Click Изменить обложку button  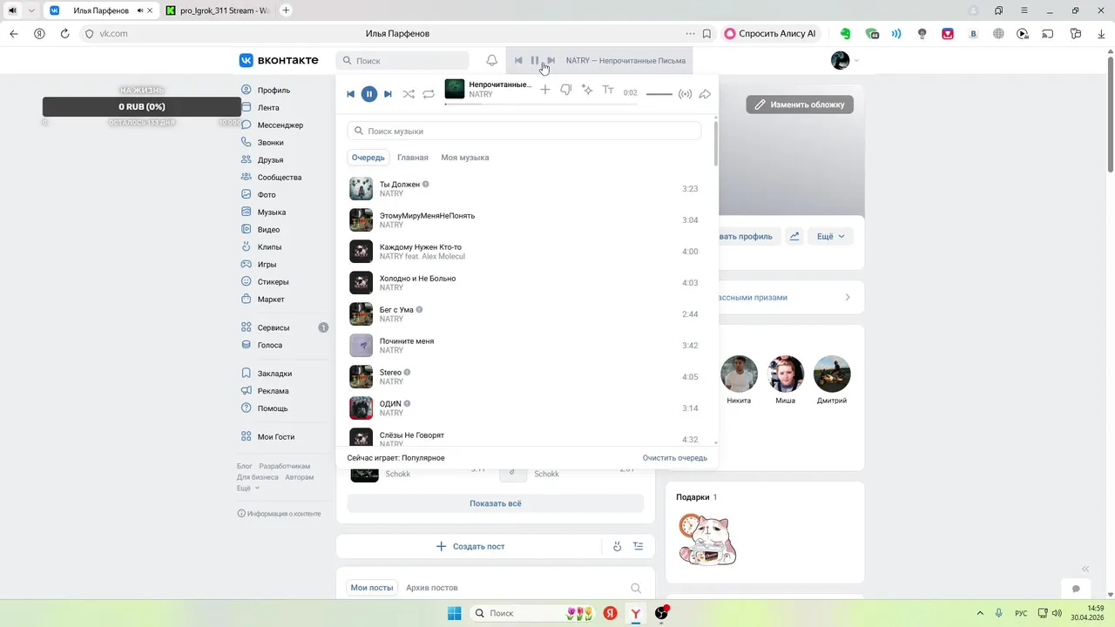coord(800,104)
